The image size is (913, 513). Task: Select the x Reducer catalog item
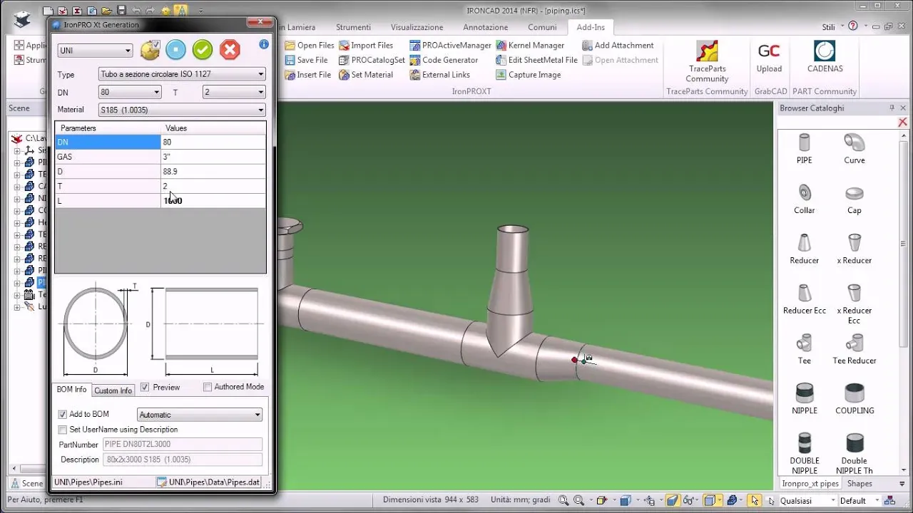[855, 249]
